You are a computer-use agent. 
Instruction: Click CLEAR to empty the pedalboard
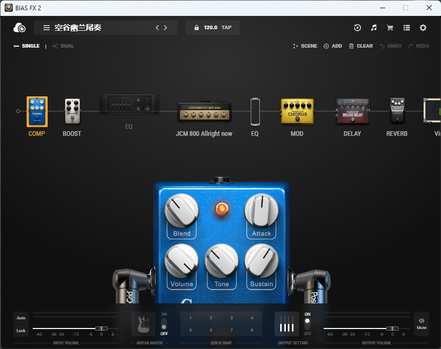click(361, 46)
